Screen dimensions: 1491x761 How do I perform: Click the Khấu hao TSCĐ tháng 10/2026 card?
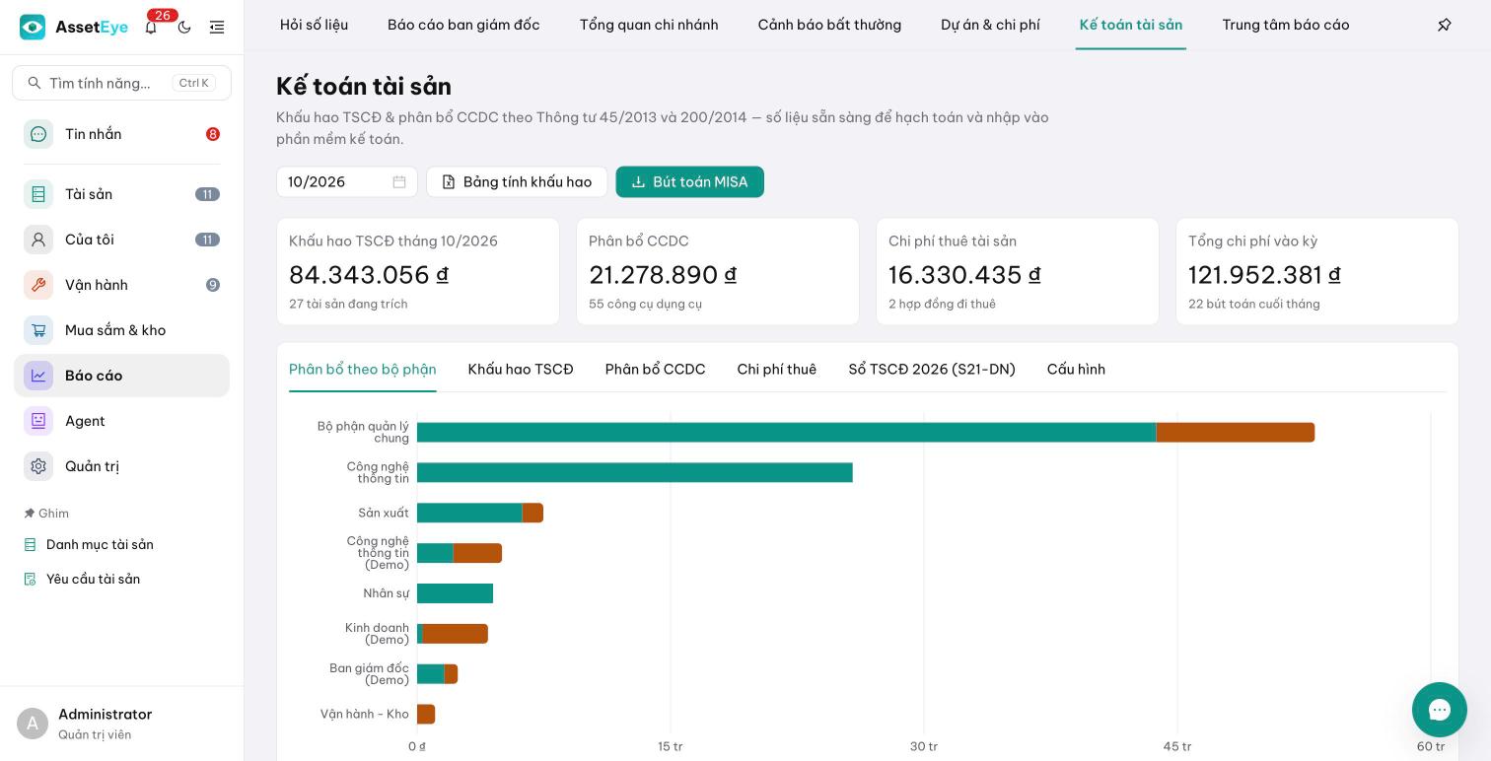(x=418, y=271)
